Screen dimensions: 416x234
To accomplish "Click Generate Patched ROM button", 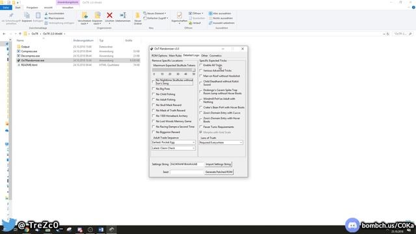I will coord(219,172).
